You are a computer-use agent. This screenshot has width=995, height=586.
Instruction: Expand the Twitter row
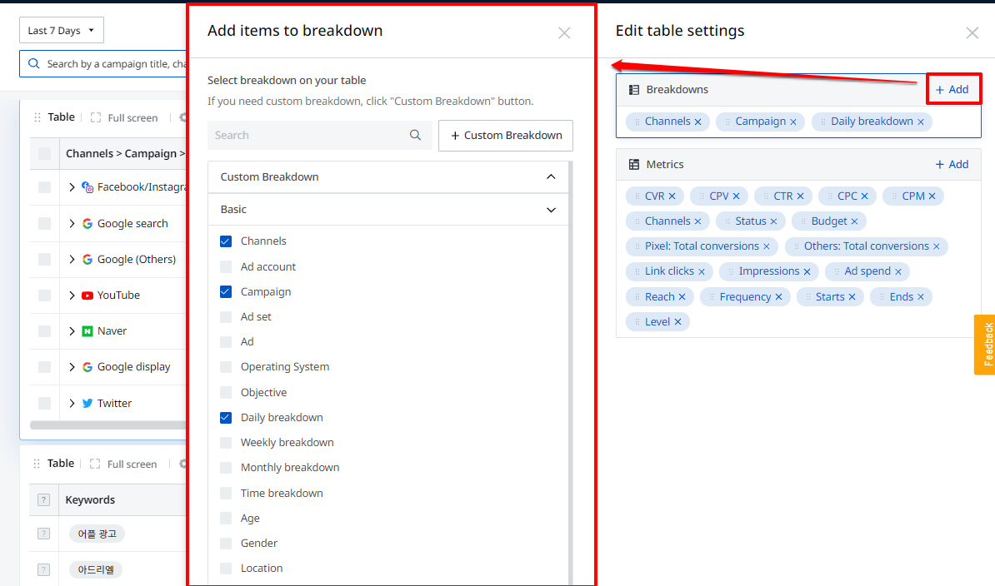[72, 403]
